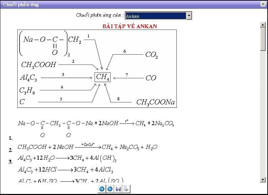Click the vertical scrollbar thumb
The image size is (268, 195).
[x=263, y=39]
